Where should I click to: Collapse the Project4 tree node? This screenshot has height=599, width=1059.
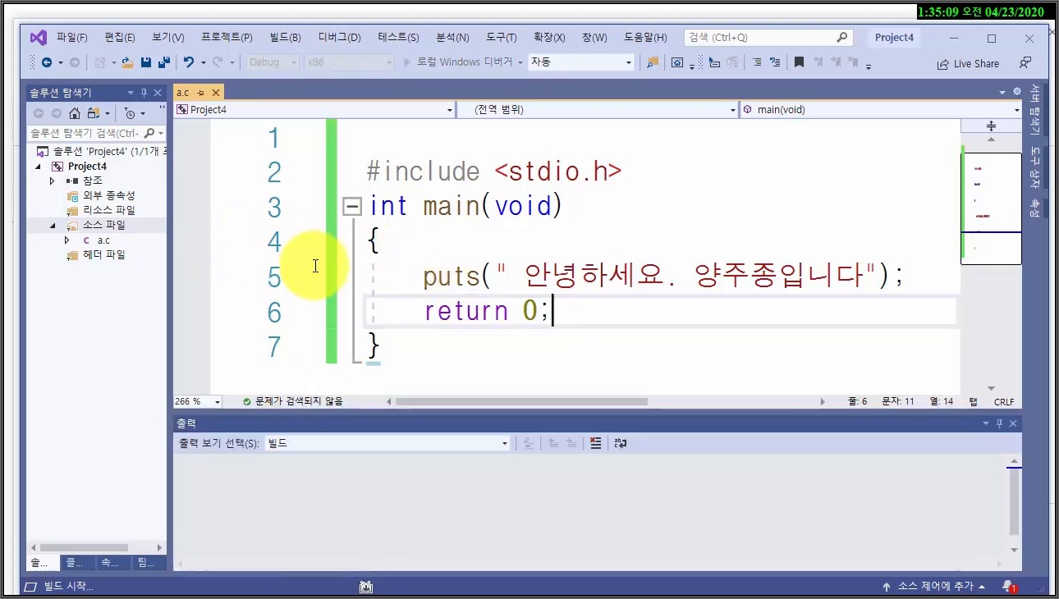pos(38,166)
